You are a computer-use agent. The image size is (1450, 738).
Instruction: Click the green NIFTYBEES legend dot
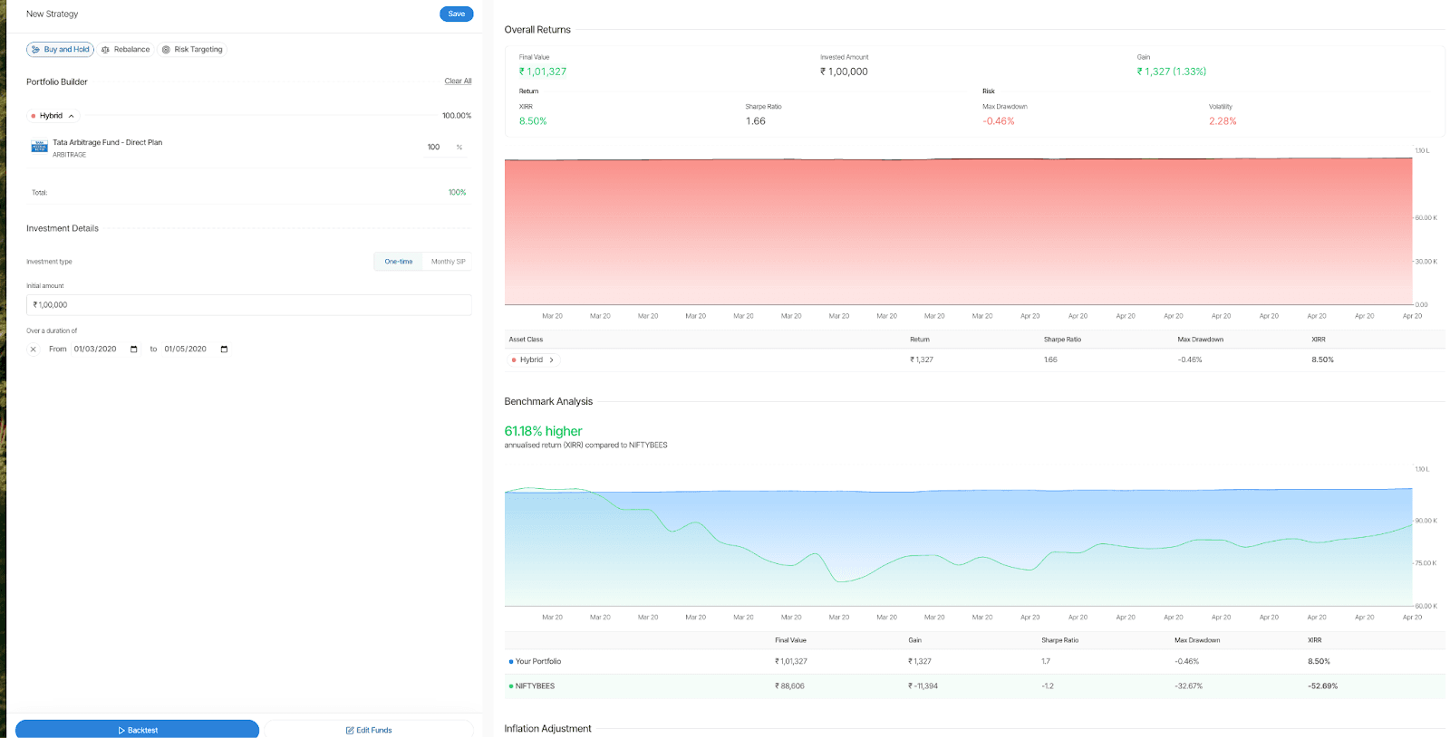(511, 686)
